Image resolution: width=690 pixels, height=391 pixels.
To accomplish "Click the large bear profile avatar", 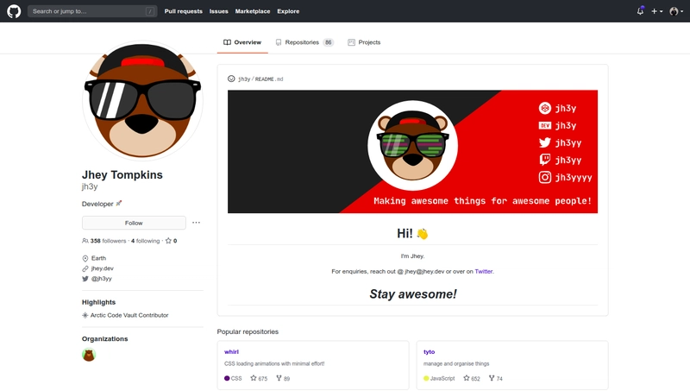I will click(x=142, y=101).
